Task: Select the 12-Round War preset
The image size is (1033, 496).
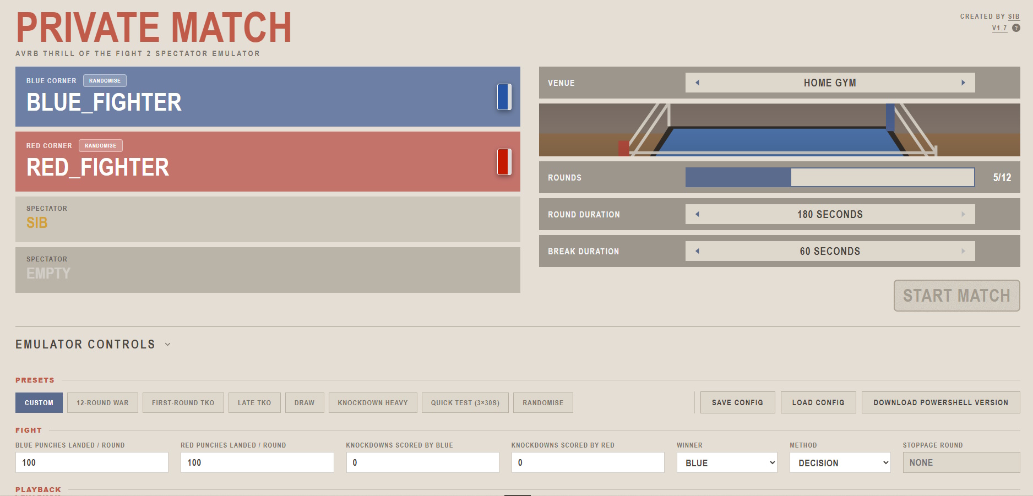Action: (x=102, y=403)
